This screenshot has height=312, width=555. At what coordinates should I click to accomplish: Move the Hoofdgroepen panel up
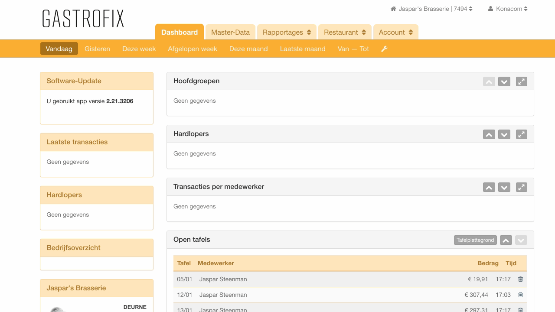click(489, 81)
